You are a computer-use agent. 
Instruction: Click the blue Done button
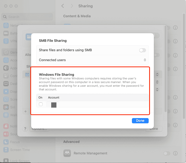(140, 120)
